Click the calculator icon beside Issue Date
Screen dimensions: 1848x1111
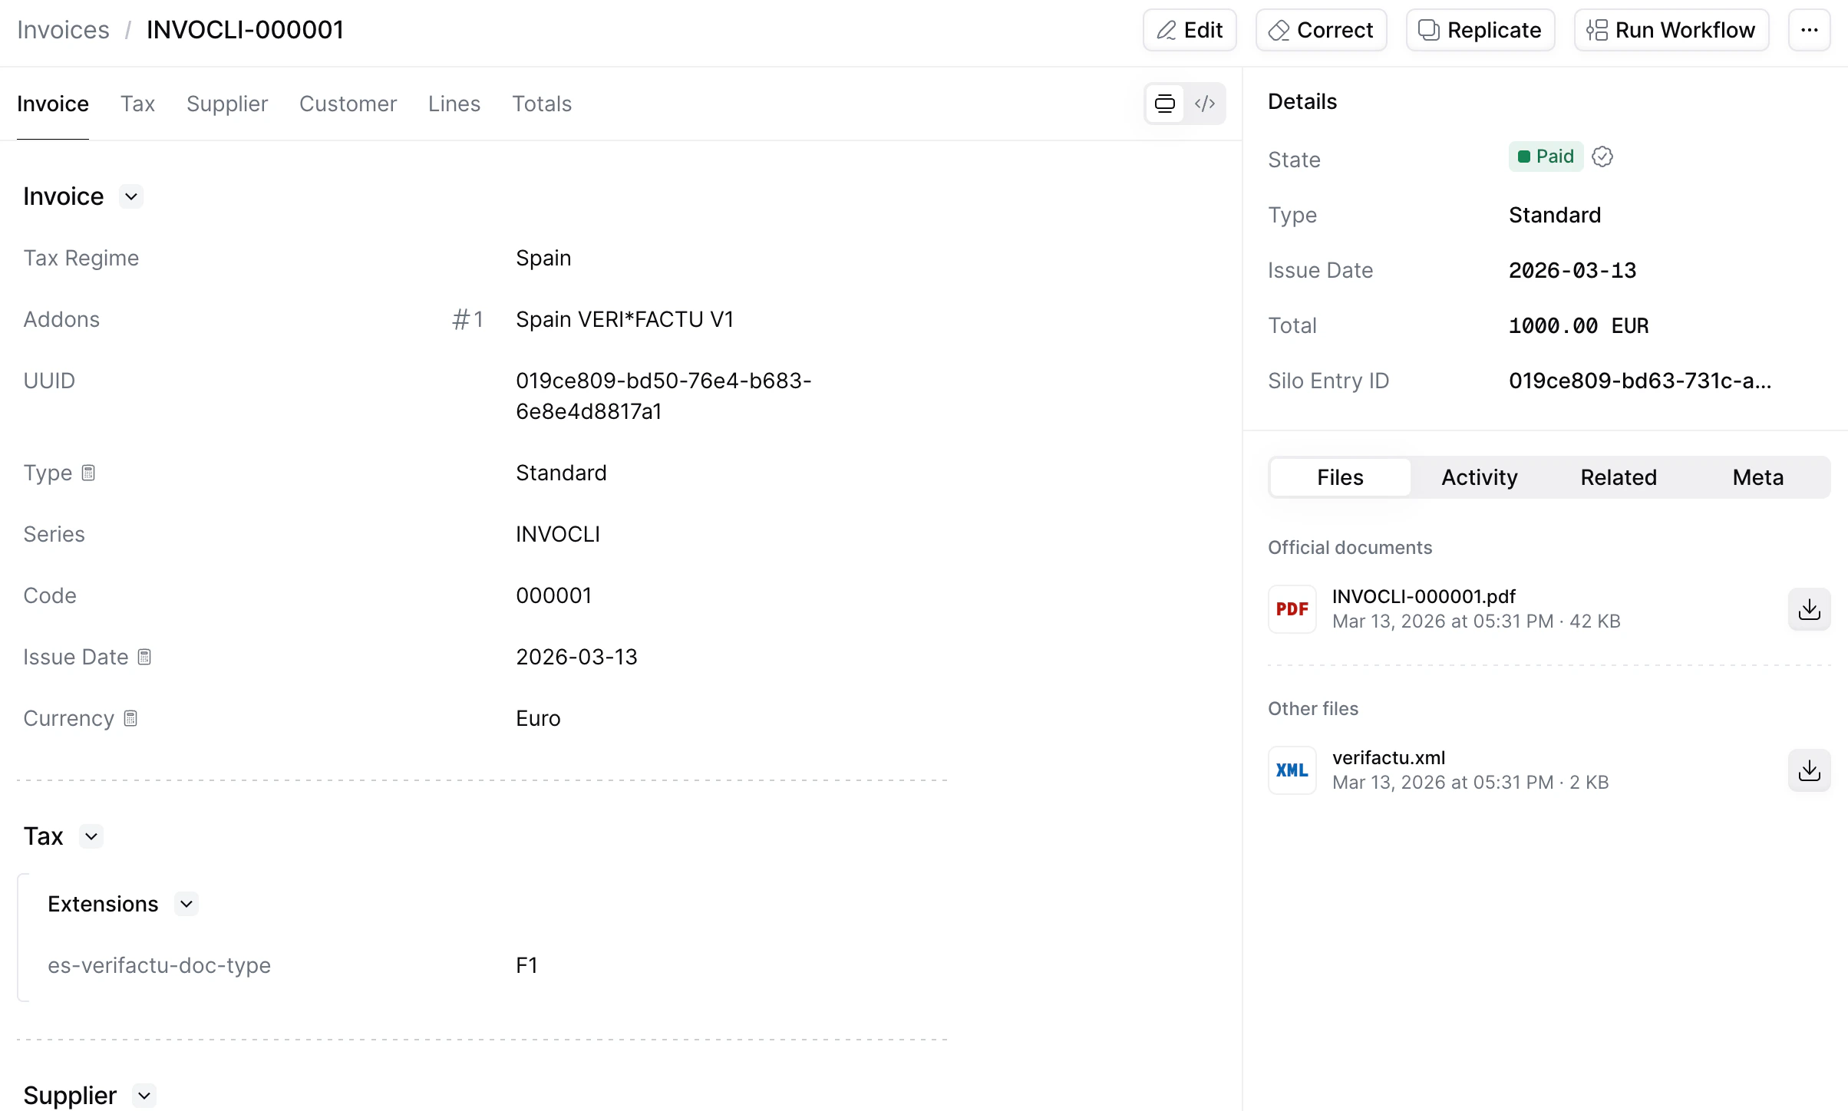[x=144, y=657]
